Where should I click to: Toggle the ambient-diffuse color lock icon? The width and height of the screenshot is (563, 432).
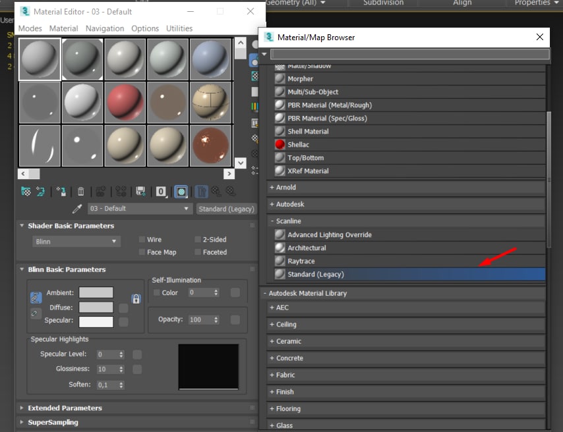coord(136,299)
